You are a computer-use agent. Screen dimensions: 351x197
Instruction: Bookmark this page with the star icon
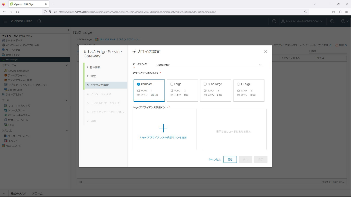tap(306, 12)
